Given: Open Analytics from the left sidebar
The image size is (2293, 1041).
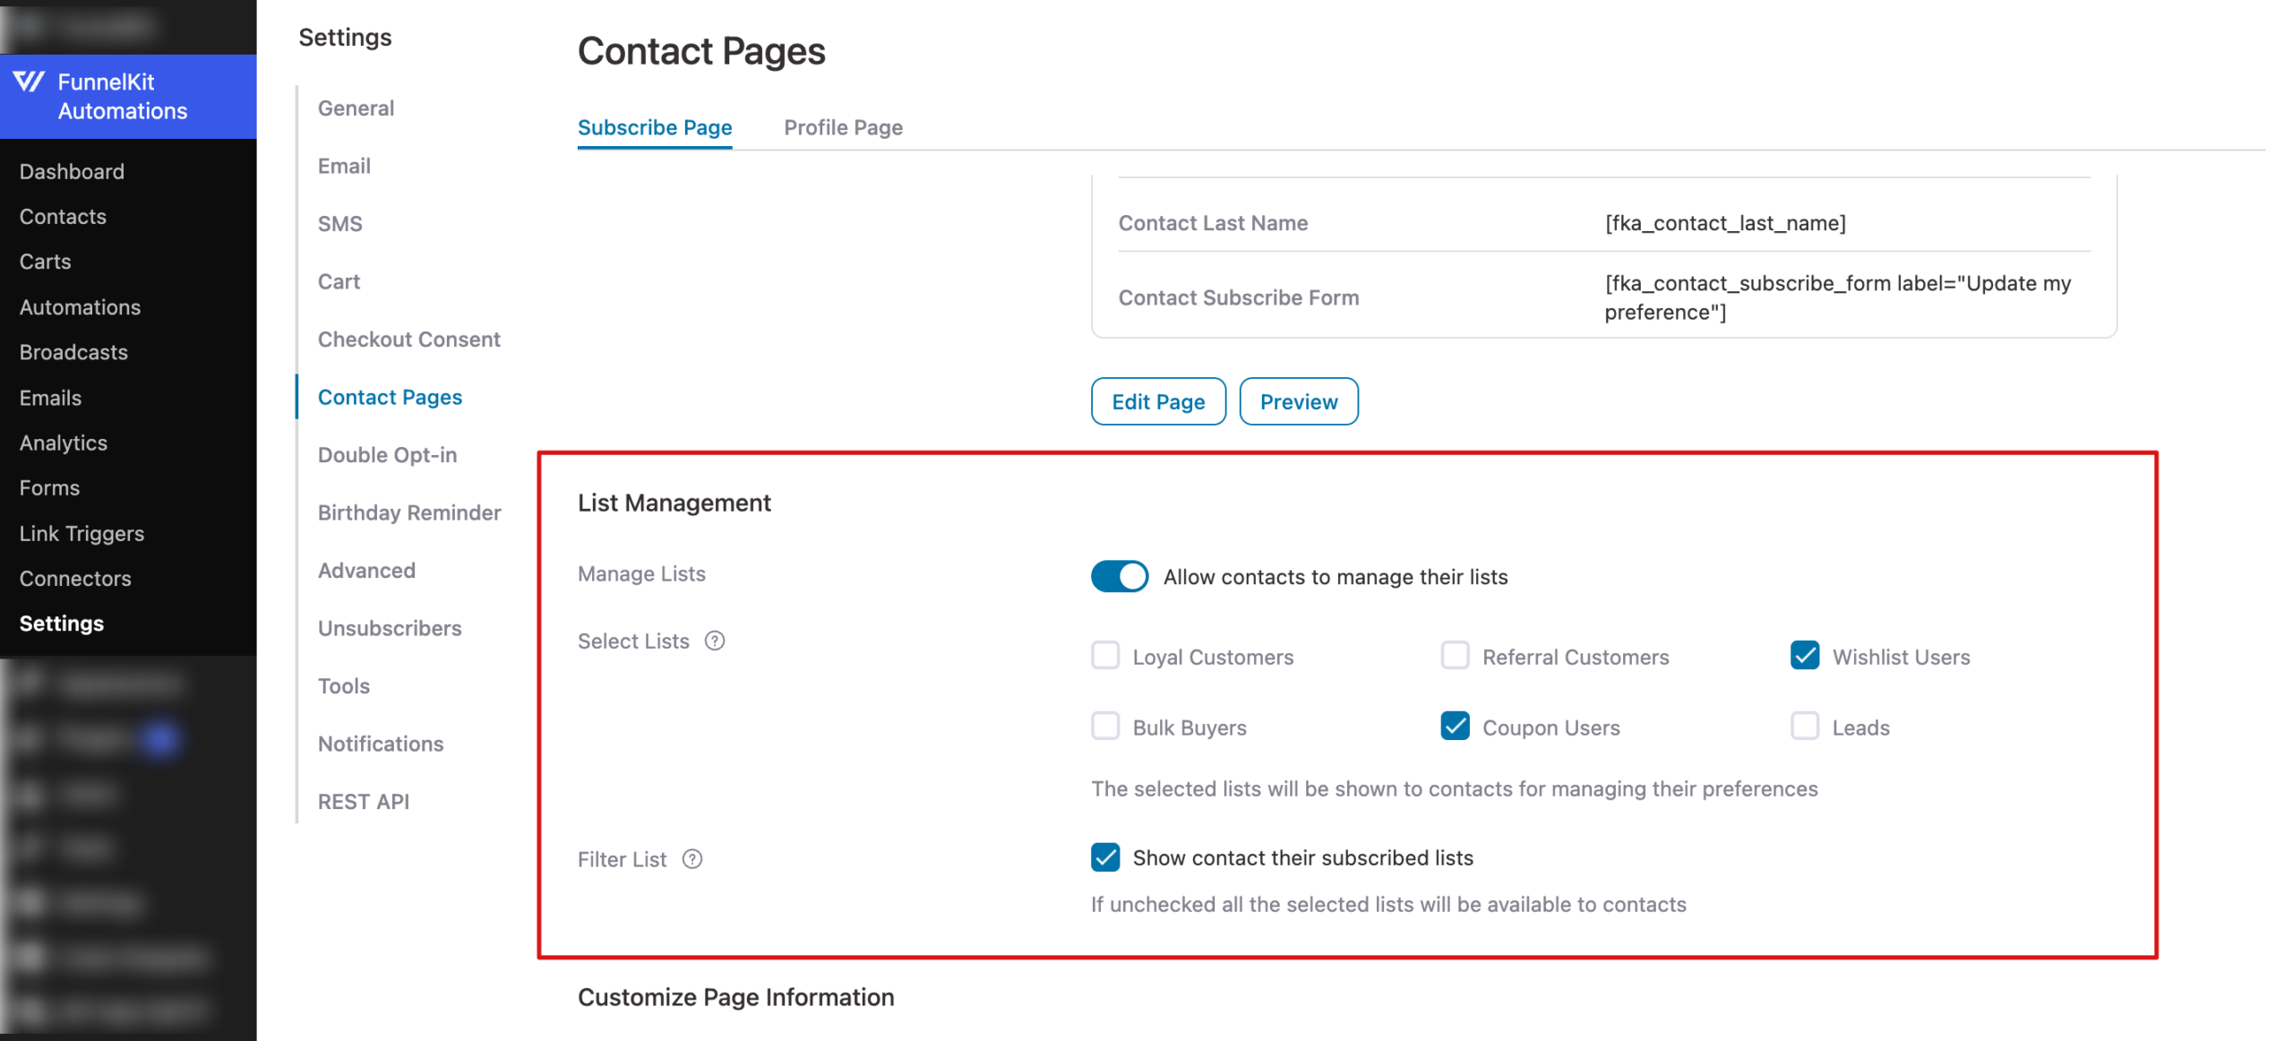Looking at the screenshot, I should tap(62, 443).
